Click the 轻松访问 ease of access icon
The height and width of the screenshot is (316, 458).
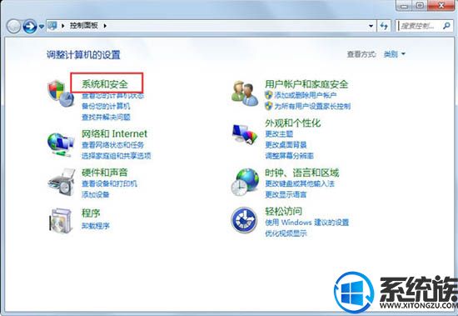pos(244,220)
